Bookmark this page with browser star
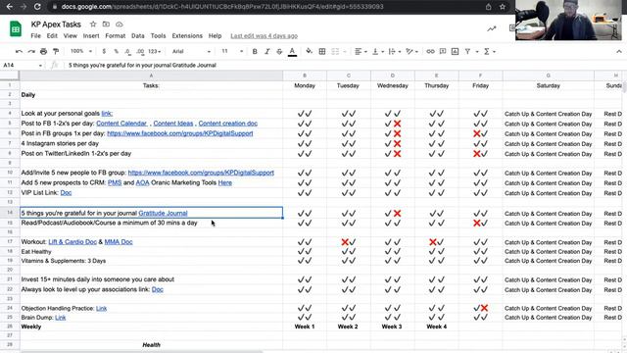 (503, 7)
